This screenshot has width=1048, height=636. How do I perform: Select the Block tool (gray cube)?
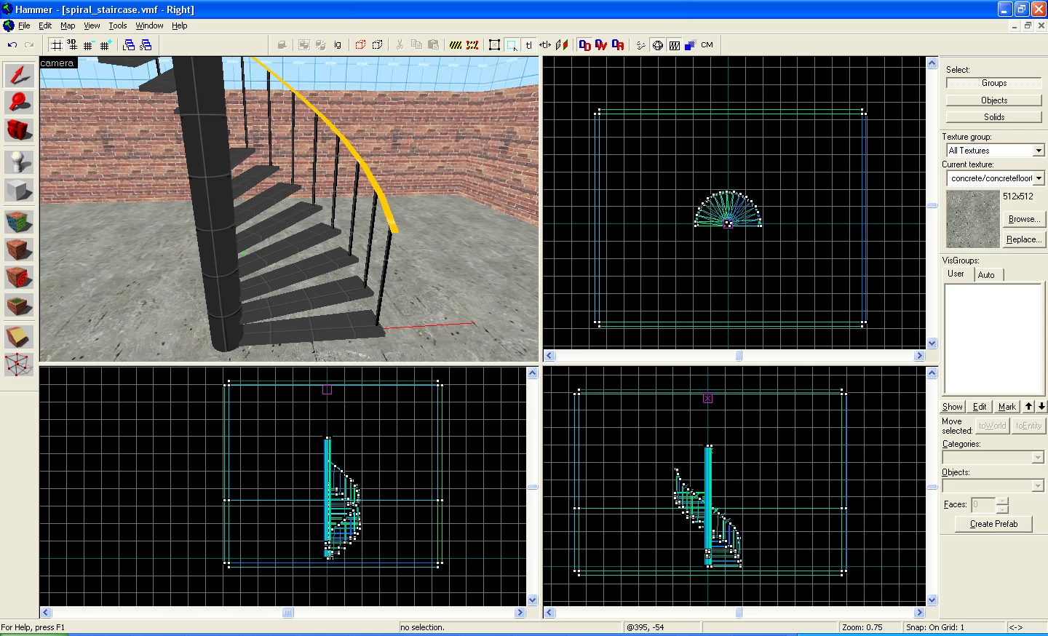coord(19,191)
